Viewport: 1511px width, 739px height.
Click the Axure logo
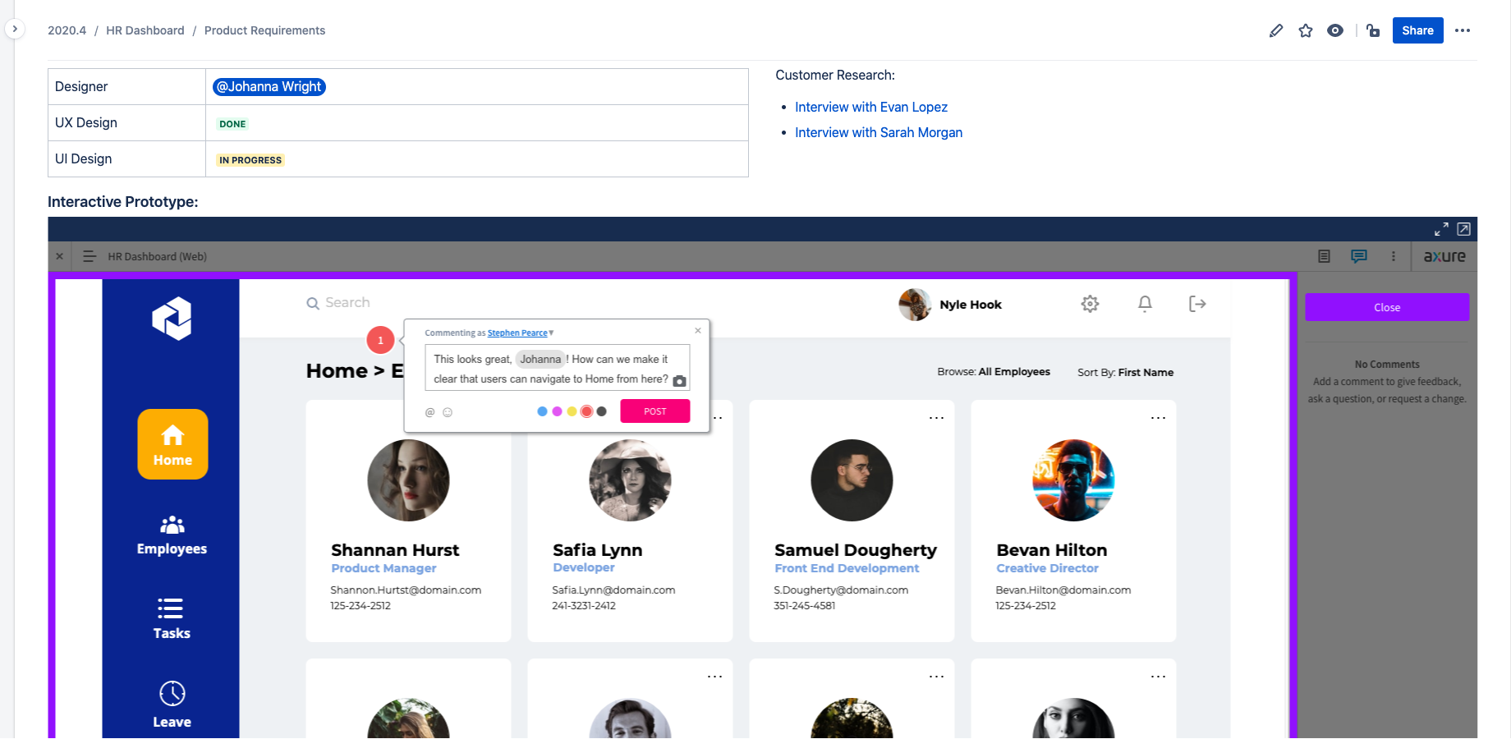pos(1444,256)
